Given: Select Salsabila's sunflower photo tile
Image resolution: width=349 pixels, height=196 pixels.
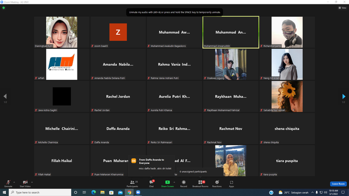Looking at the screenshot, I should click(x=287, y=96).
